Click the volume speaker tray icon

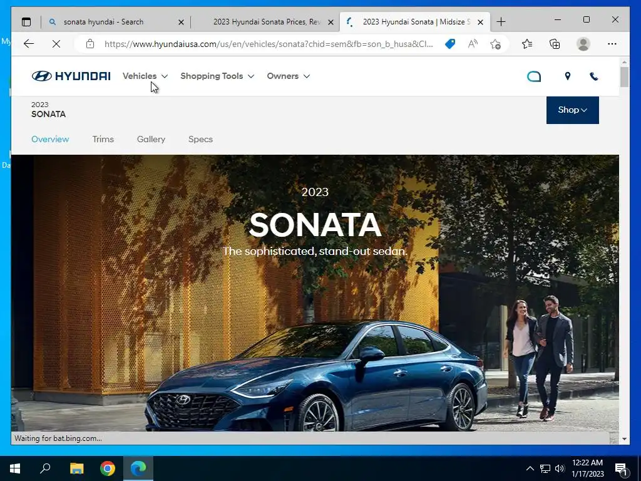pyautogui.click(x=560, y=468)
